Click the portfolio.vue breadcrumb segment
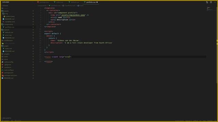The height and width of the screenshot is (122, 218). pyautogui.click(x=54, y=6)
